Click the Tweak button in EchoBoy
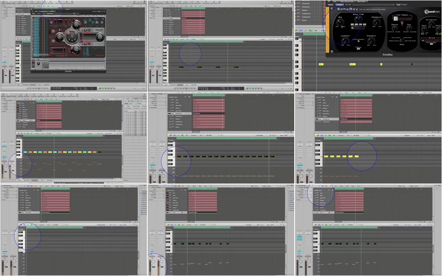Viewport: 442px width, 276px height. pos(358,49)
